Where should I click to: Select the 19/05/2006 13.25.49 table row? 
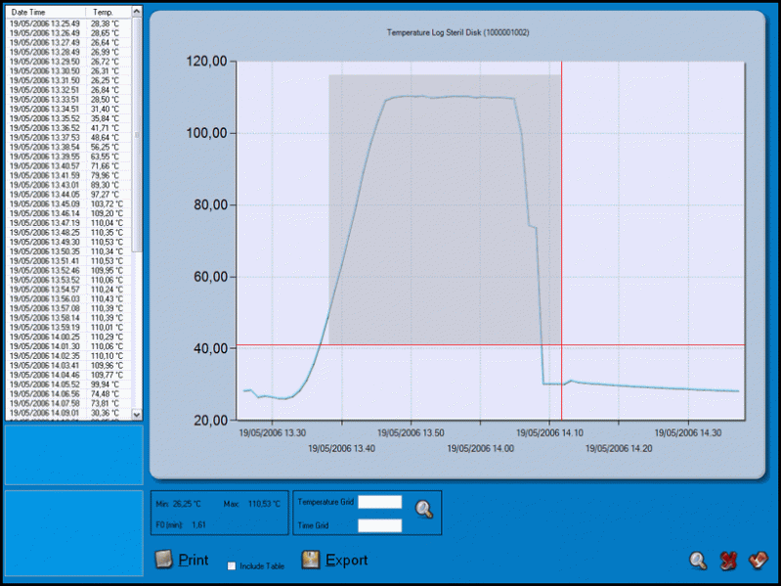pos(66,23)
